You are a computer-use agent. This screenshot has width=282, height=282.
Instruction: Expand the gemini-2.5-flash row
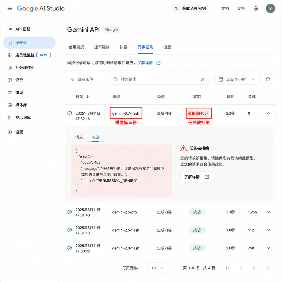click(x=268, y=230)
